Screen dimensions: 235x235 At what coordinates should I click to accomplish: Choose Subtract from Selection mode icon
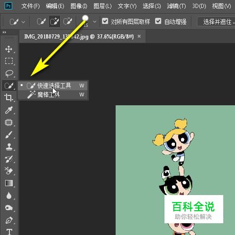click(68, 22)
